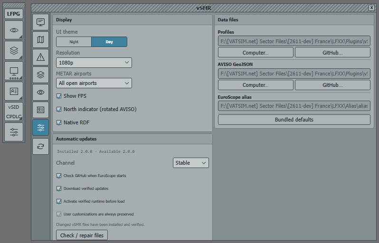The width and height of the screenshot is (379, 243).
Task: Click the Data files section header
Action: [294, 20]
